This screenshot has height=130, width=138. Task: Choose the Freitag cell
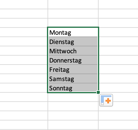pyautogui.click(x=73, y=69)
